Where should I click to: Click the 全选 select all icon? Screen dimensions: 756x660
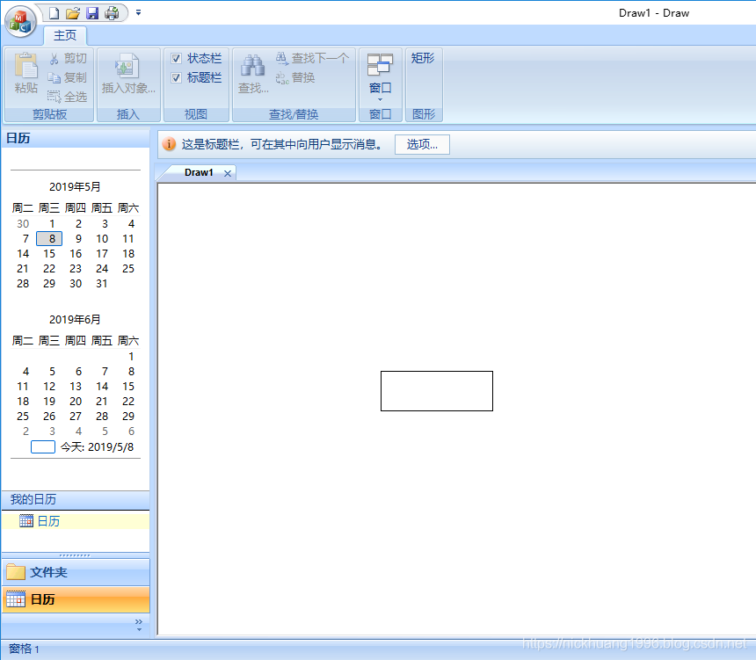[x=54, y=97]
